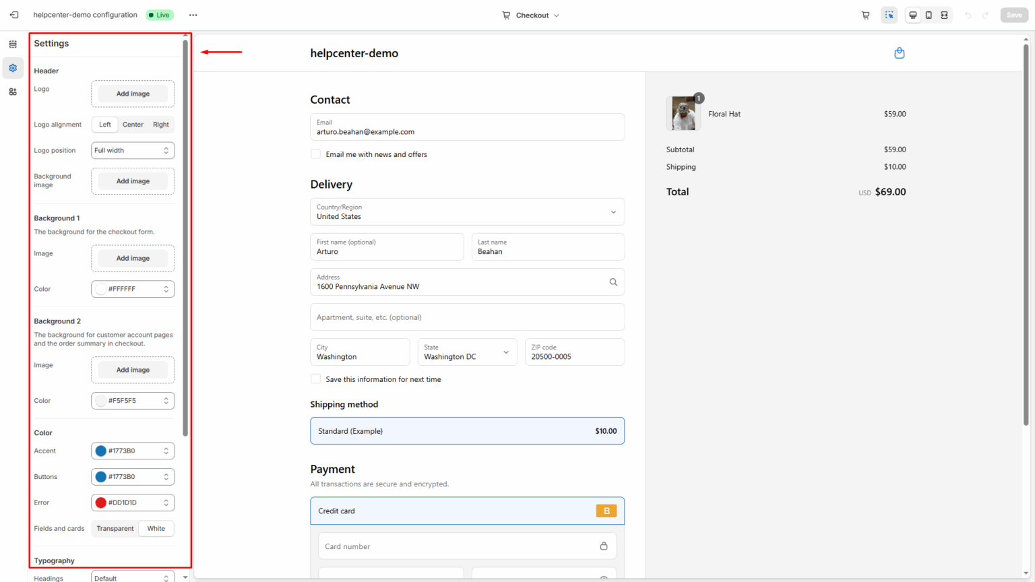
Task: Set Fields and cards to Transparent
Action: tap(115, 528)
